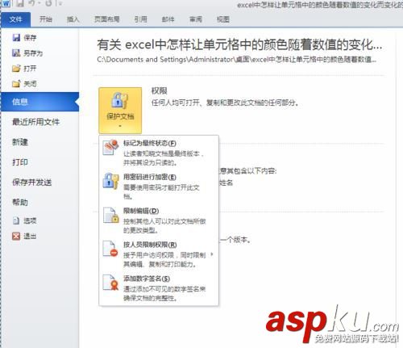Select Save & Send (保存并发送)
Image resolution: width=403 pixels, height=348 pixels.
coord(31,182)
